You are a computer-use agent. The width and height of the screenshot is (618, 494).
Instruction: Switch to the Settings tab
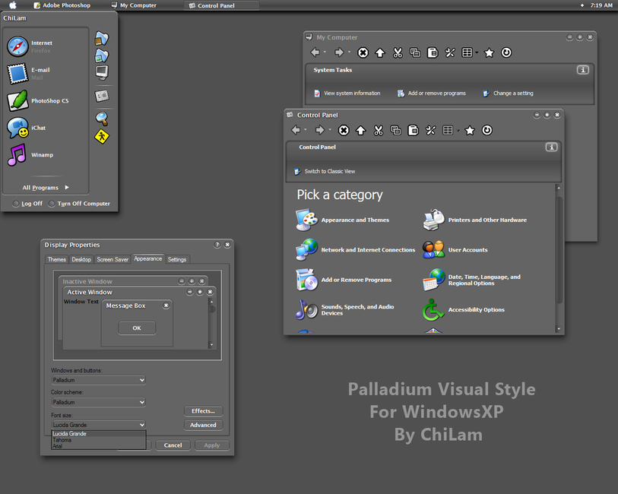(177, 259)
